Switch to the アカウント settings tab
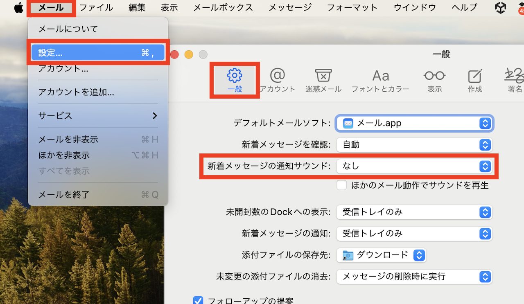This screenshot has height=304, width=524. tap(277, 81)
